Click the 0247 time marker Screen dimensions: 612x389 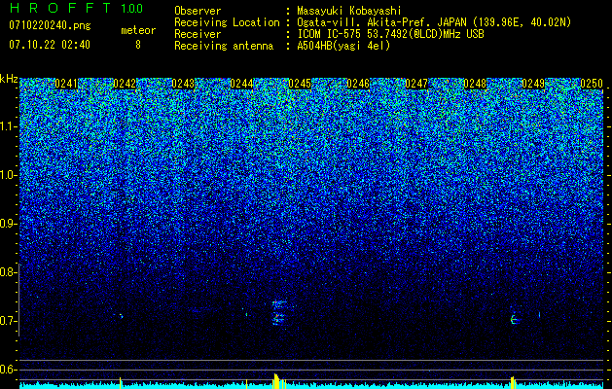[416, 84]
